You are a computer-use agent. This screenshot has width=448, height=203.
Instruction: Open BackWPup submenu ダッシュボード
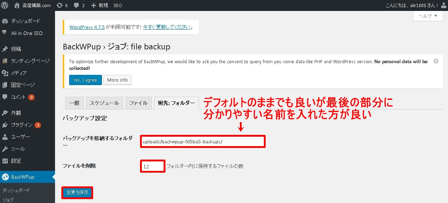pos(16,190)
